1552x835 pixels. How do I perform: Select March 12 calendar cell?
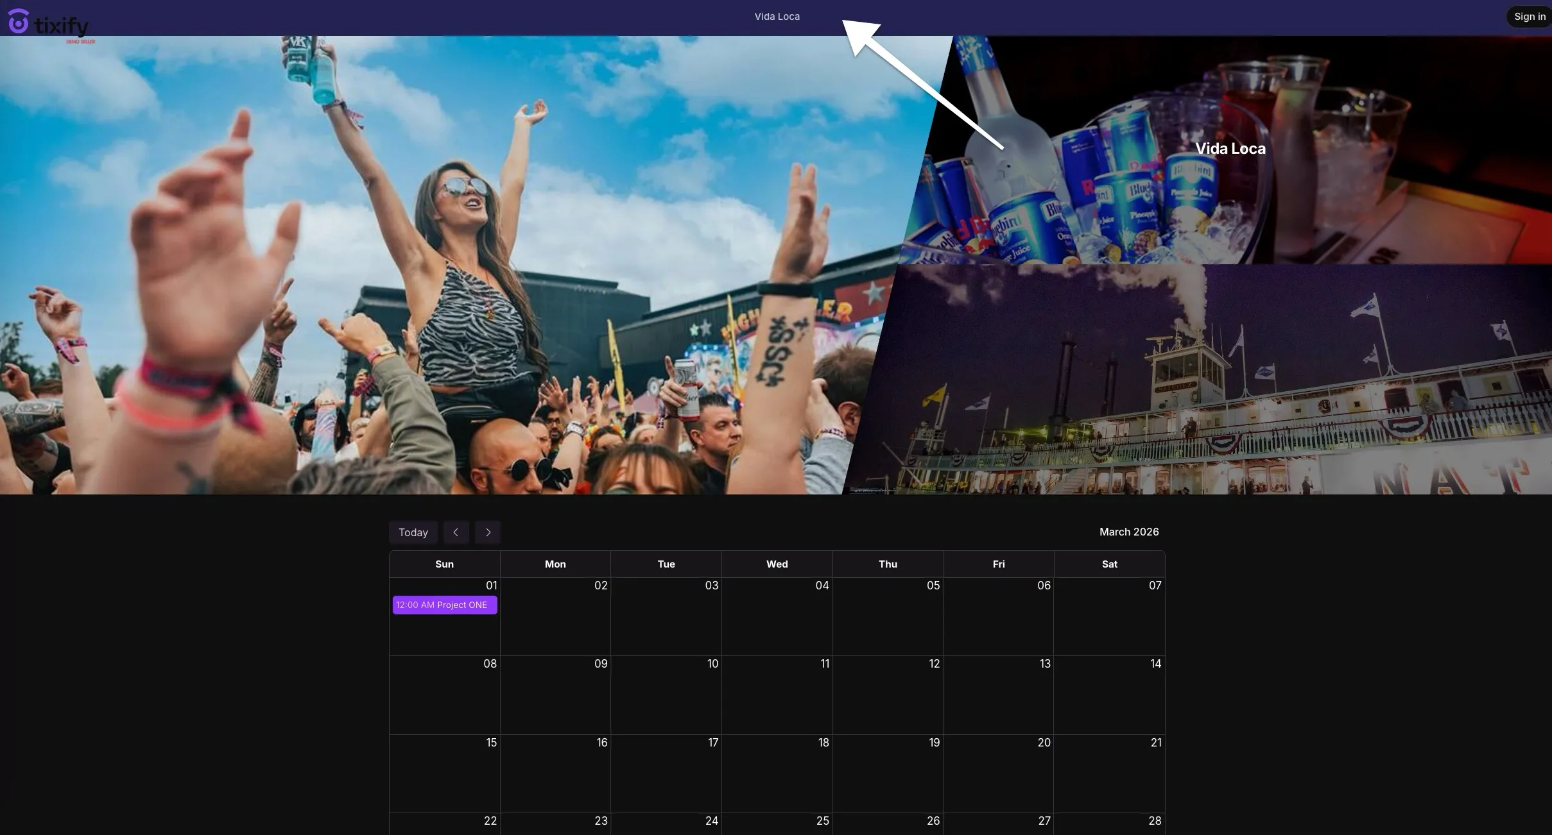pyautogui.click(x=888, y=695)
